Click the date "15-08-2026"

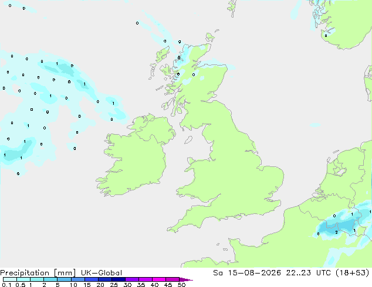click(255, 273)
